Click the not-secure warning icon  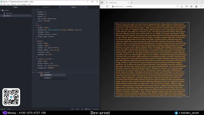click(x=113, y=6)
